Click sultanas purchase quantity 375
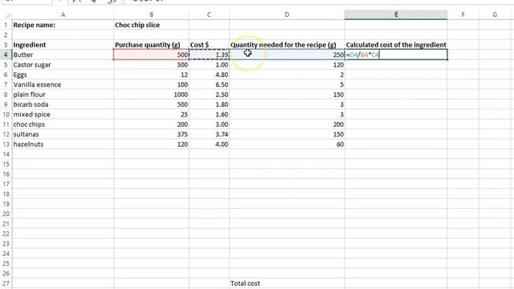 point(151,134)
